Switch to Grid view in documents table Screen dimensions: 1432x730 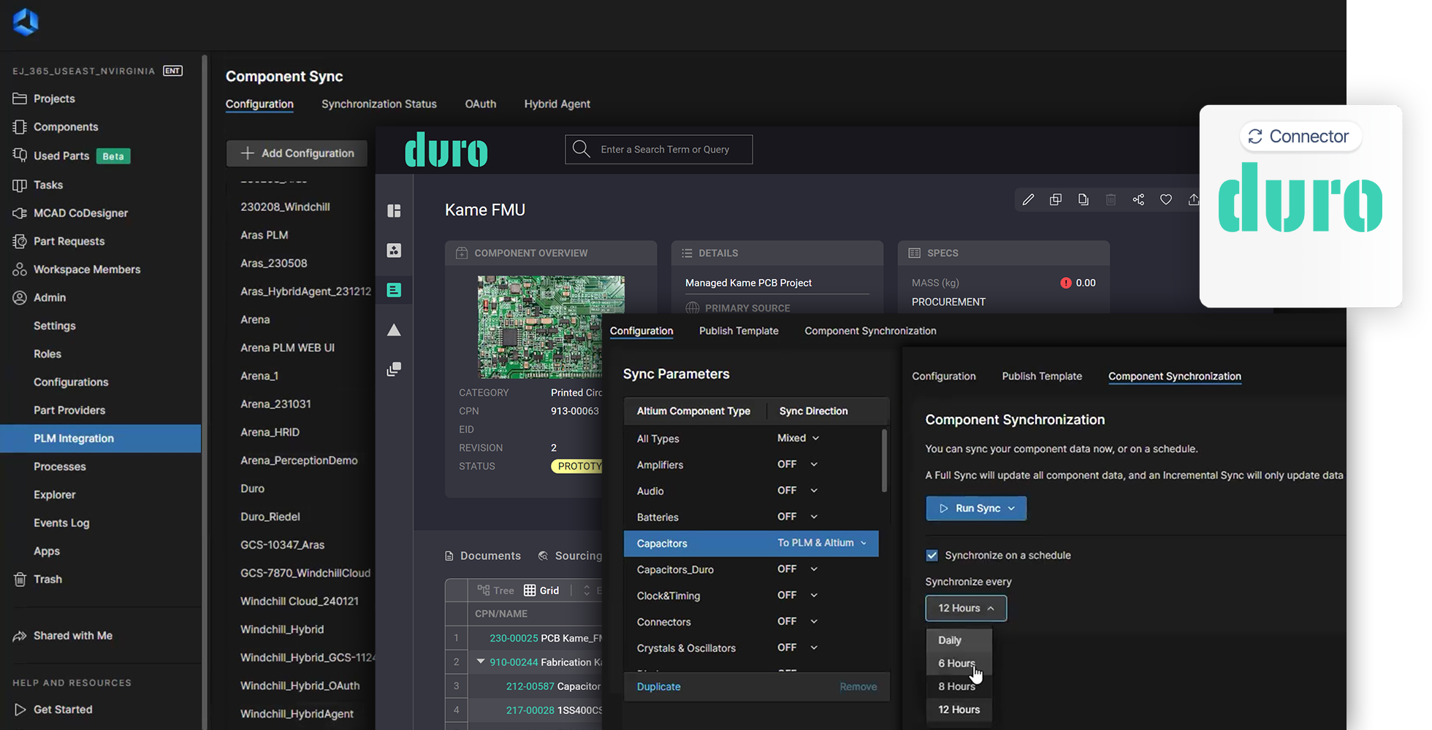click(541, 591)
